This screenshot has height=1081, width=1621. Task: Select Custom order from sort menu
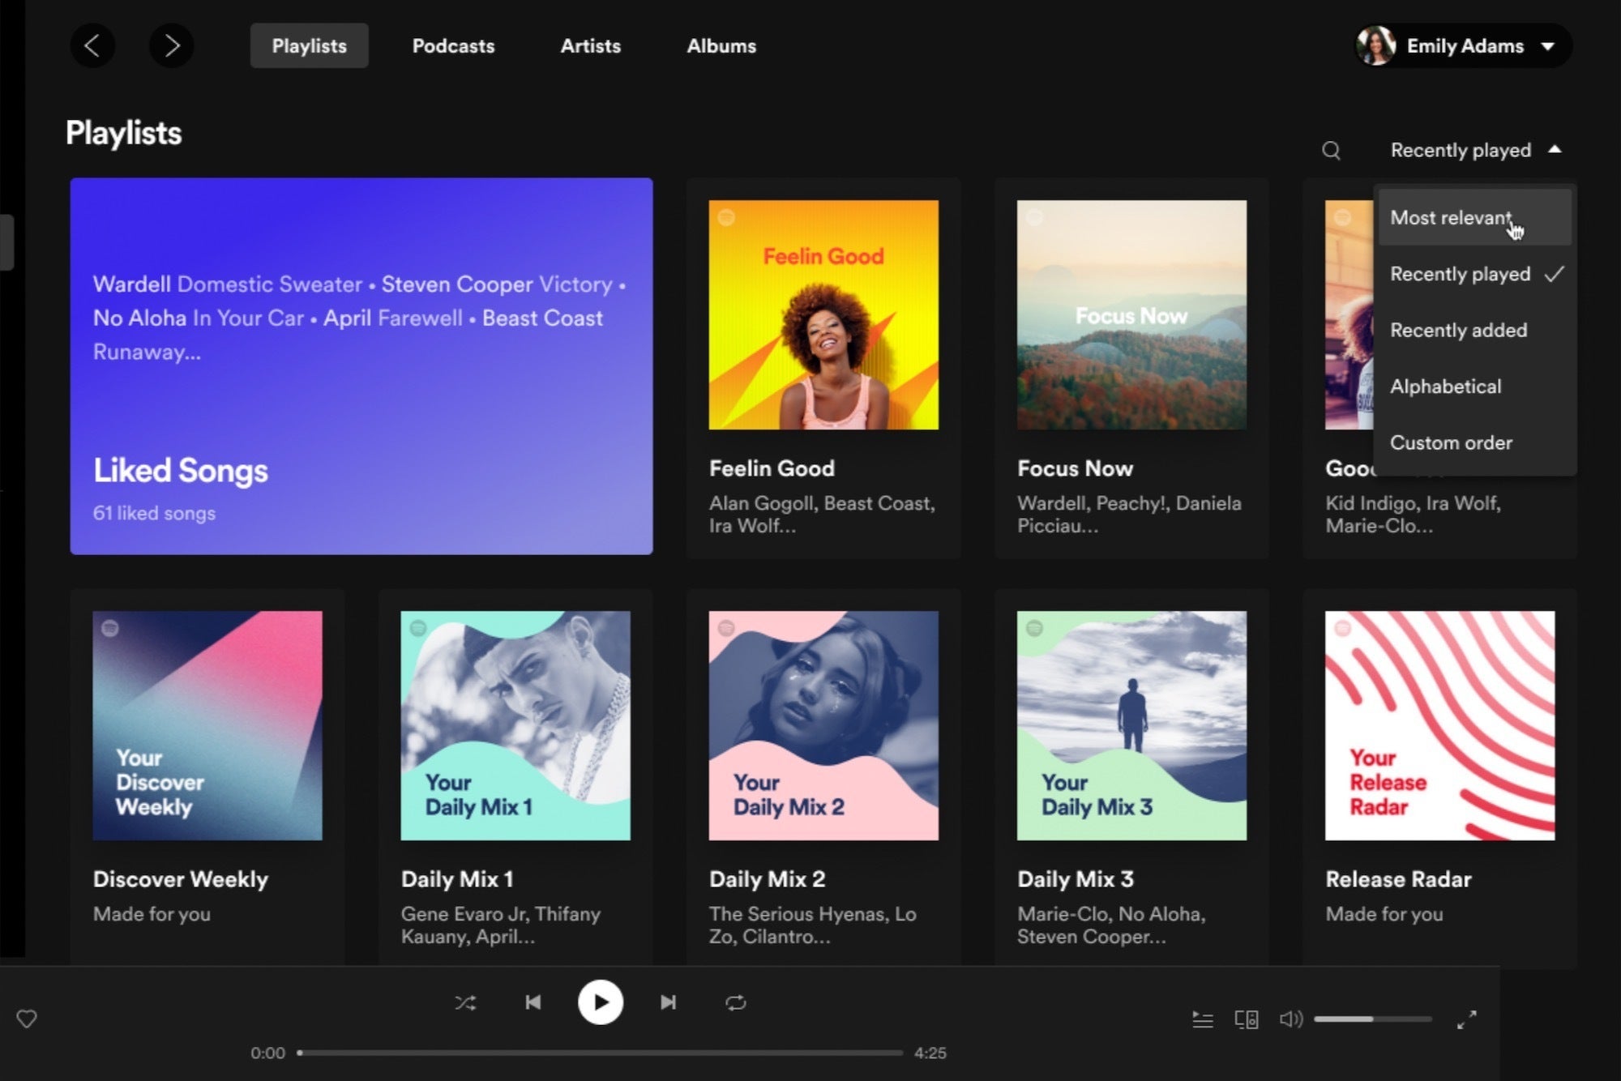(x=1451, y=442)
